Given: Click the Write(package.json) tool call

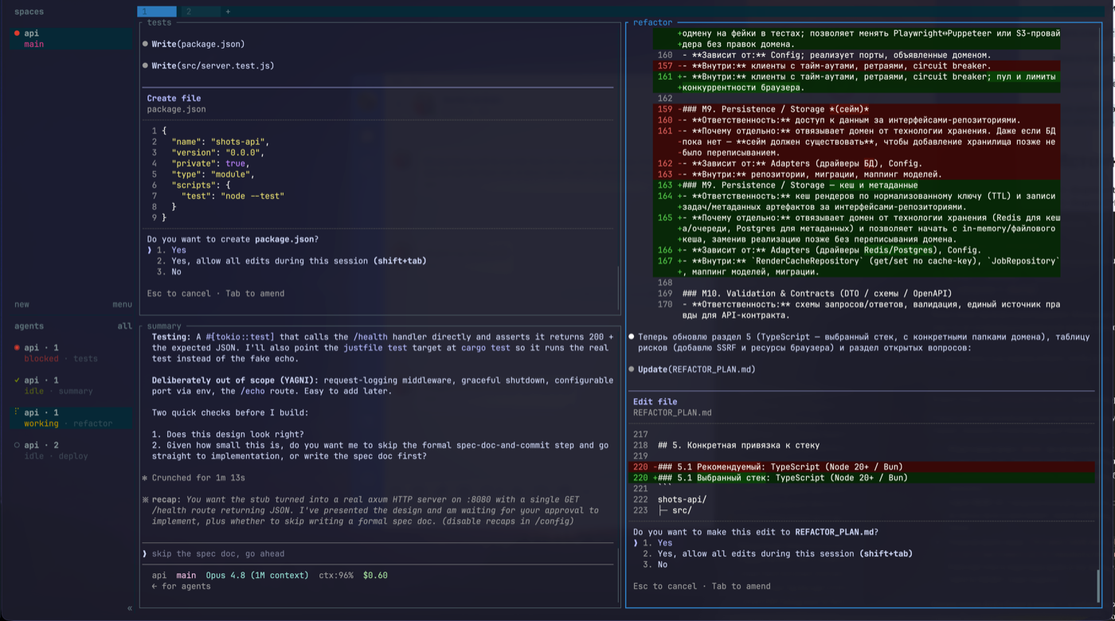Looking at the screenshot, I should (x=198, y=45).
